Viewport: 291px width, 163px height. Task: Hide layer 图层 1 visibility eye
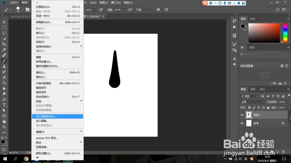242,115
